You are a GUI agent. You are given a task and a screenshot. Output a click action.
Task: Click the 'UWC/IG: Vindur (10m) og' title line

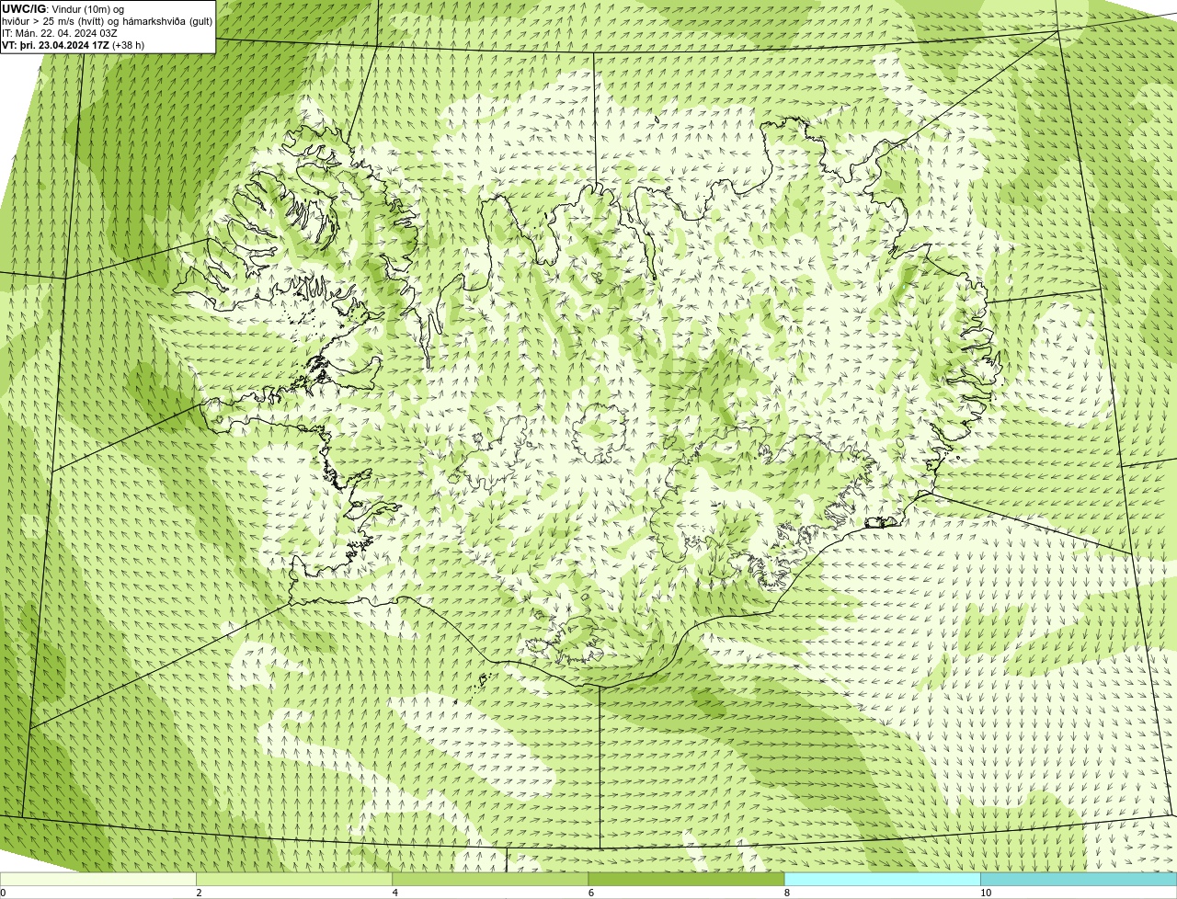[63, 9]
